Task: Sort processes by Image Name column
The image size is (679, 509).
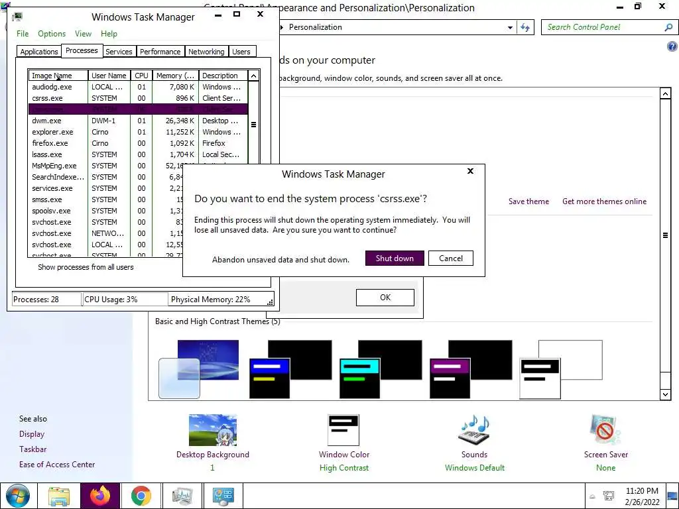Action: [58, 76]
